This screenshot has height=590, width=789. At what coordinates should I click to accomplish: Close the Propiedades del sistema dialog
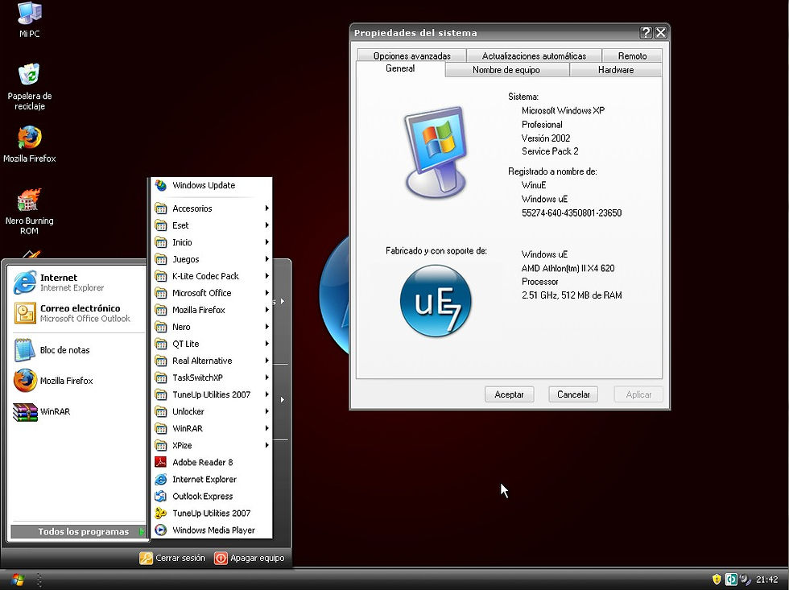(x=661, y=33)
